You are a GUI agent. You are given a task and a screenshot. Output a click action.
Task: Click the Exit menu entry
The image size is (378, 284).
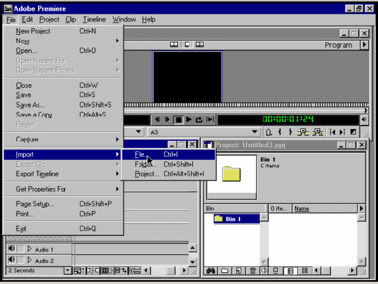(63, 228)
